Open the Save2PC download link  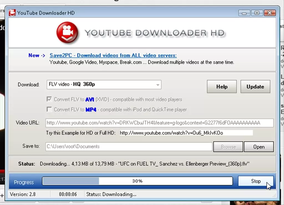pyautogui.click(x=113, y=55)
